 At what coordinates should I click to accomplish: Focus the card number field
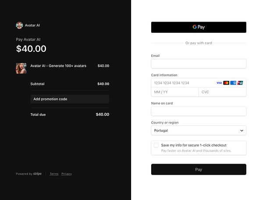click(182, 83)
